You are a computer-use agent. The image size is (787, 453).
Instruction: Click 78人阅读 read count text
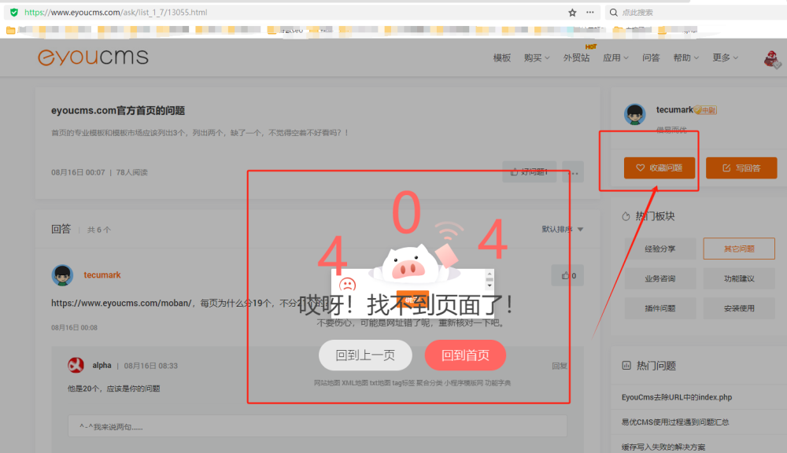pos(132,172)
